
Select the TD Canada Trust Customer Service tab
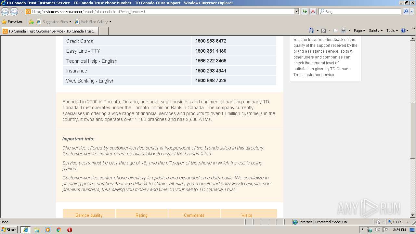[50, 31]
